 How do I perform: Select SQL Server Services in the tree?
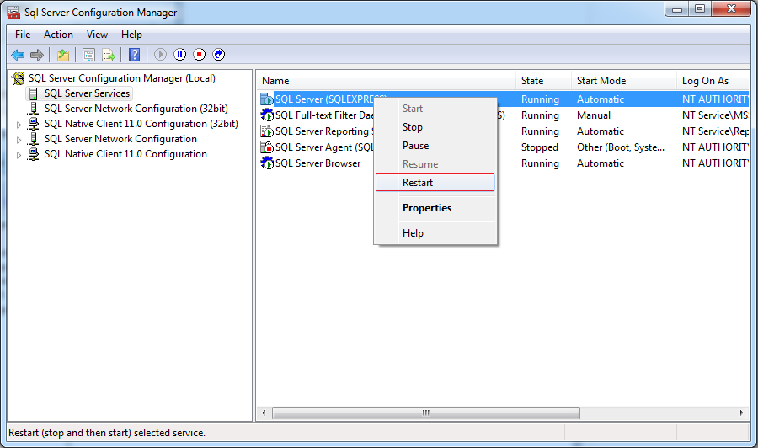pos(87,93)
